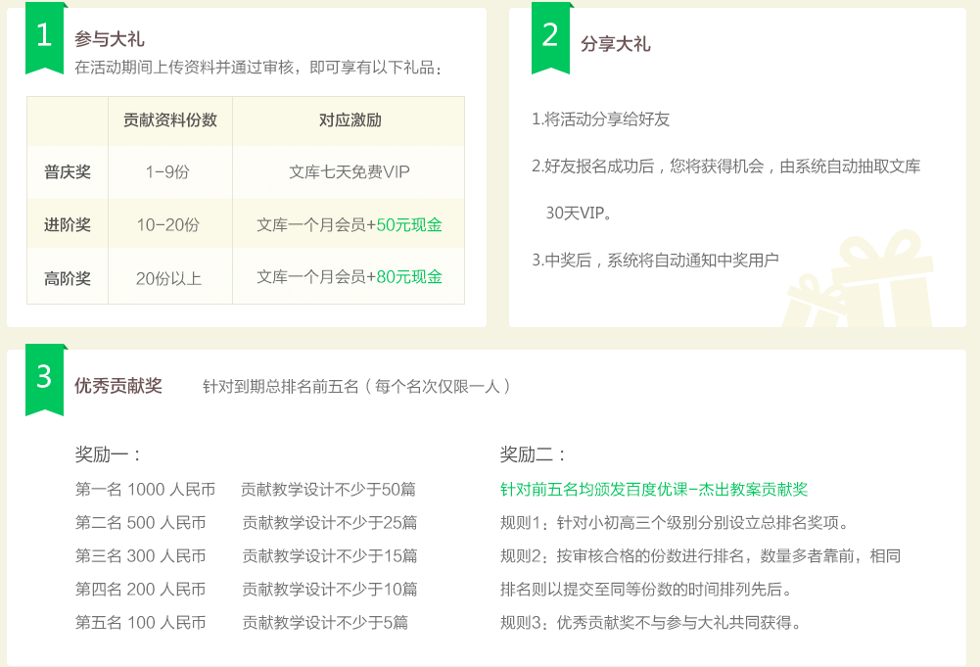Screen dimensions: 980x667
Task: Select the 进阶奖 row label
Action: 68,225
